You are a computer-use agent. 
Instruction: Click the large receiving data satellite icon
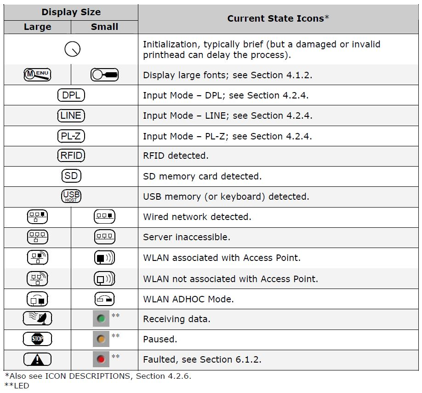coord(37,318)
